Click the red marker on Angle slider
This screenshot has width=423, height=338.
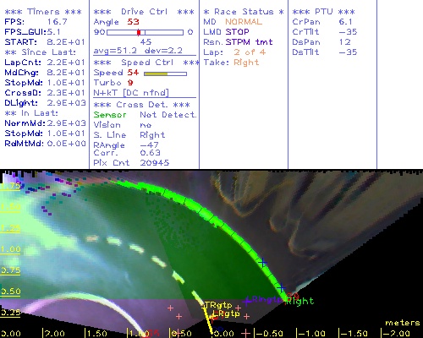coord(139,32)
